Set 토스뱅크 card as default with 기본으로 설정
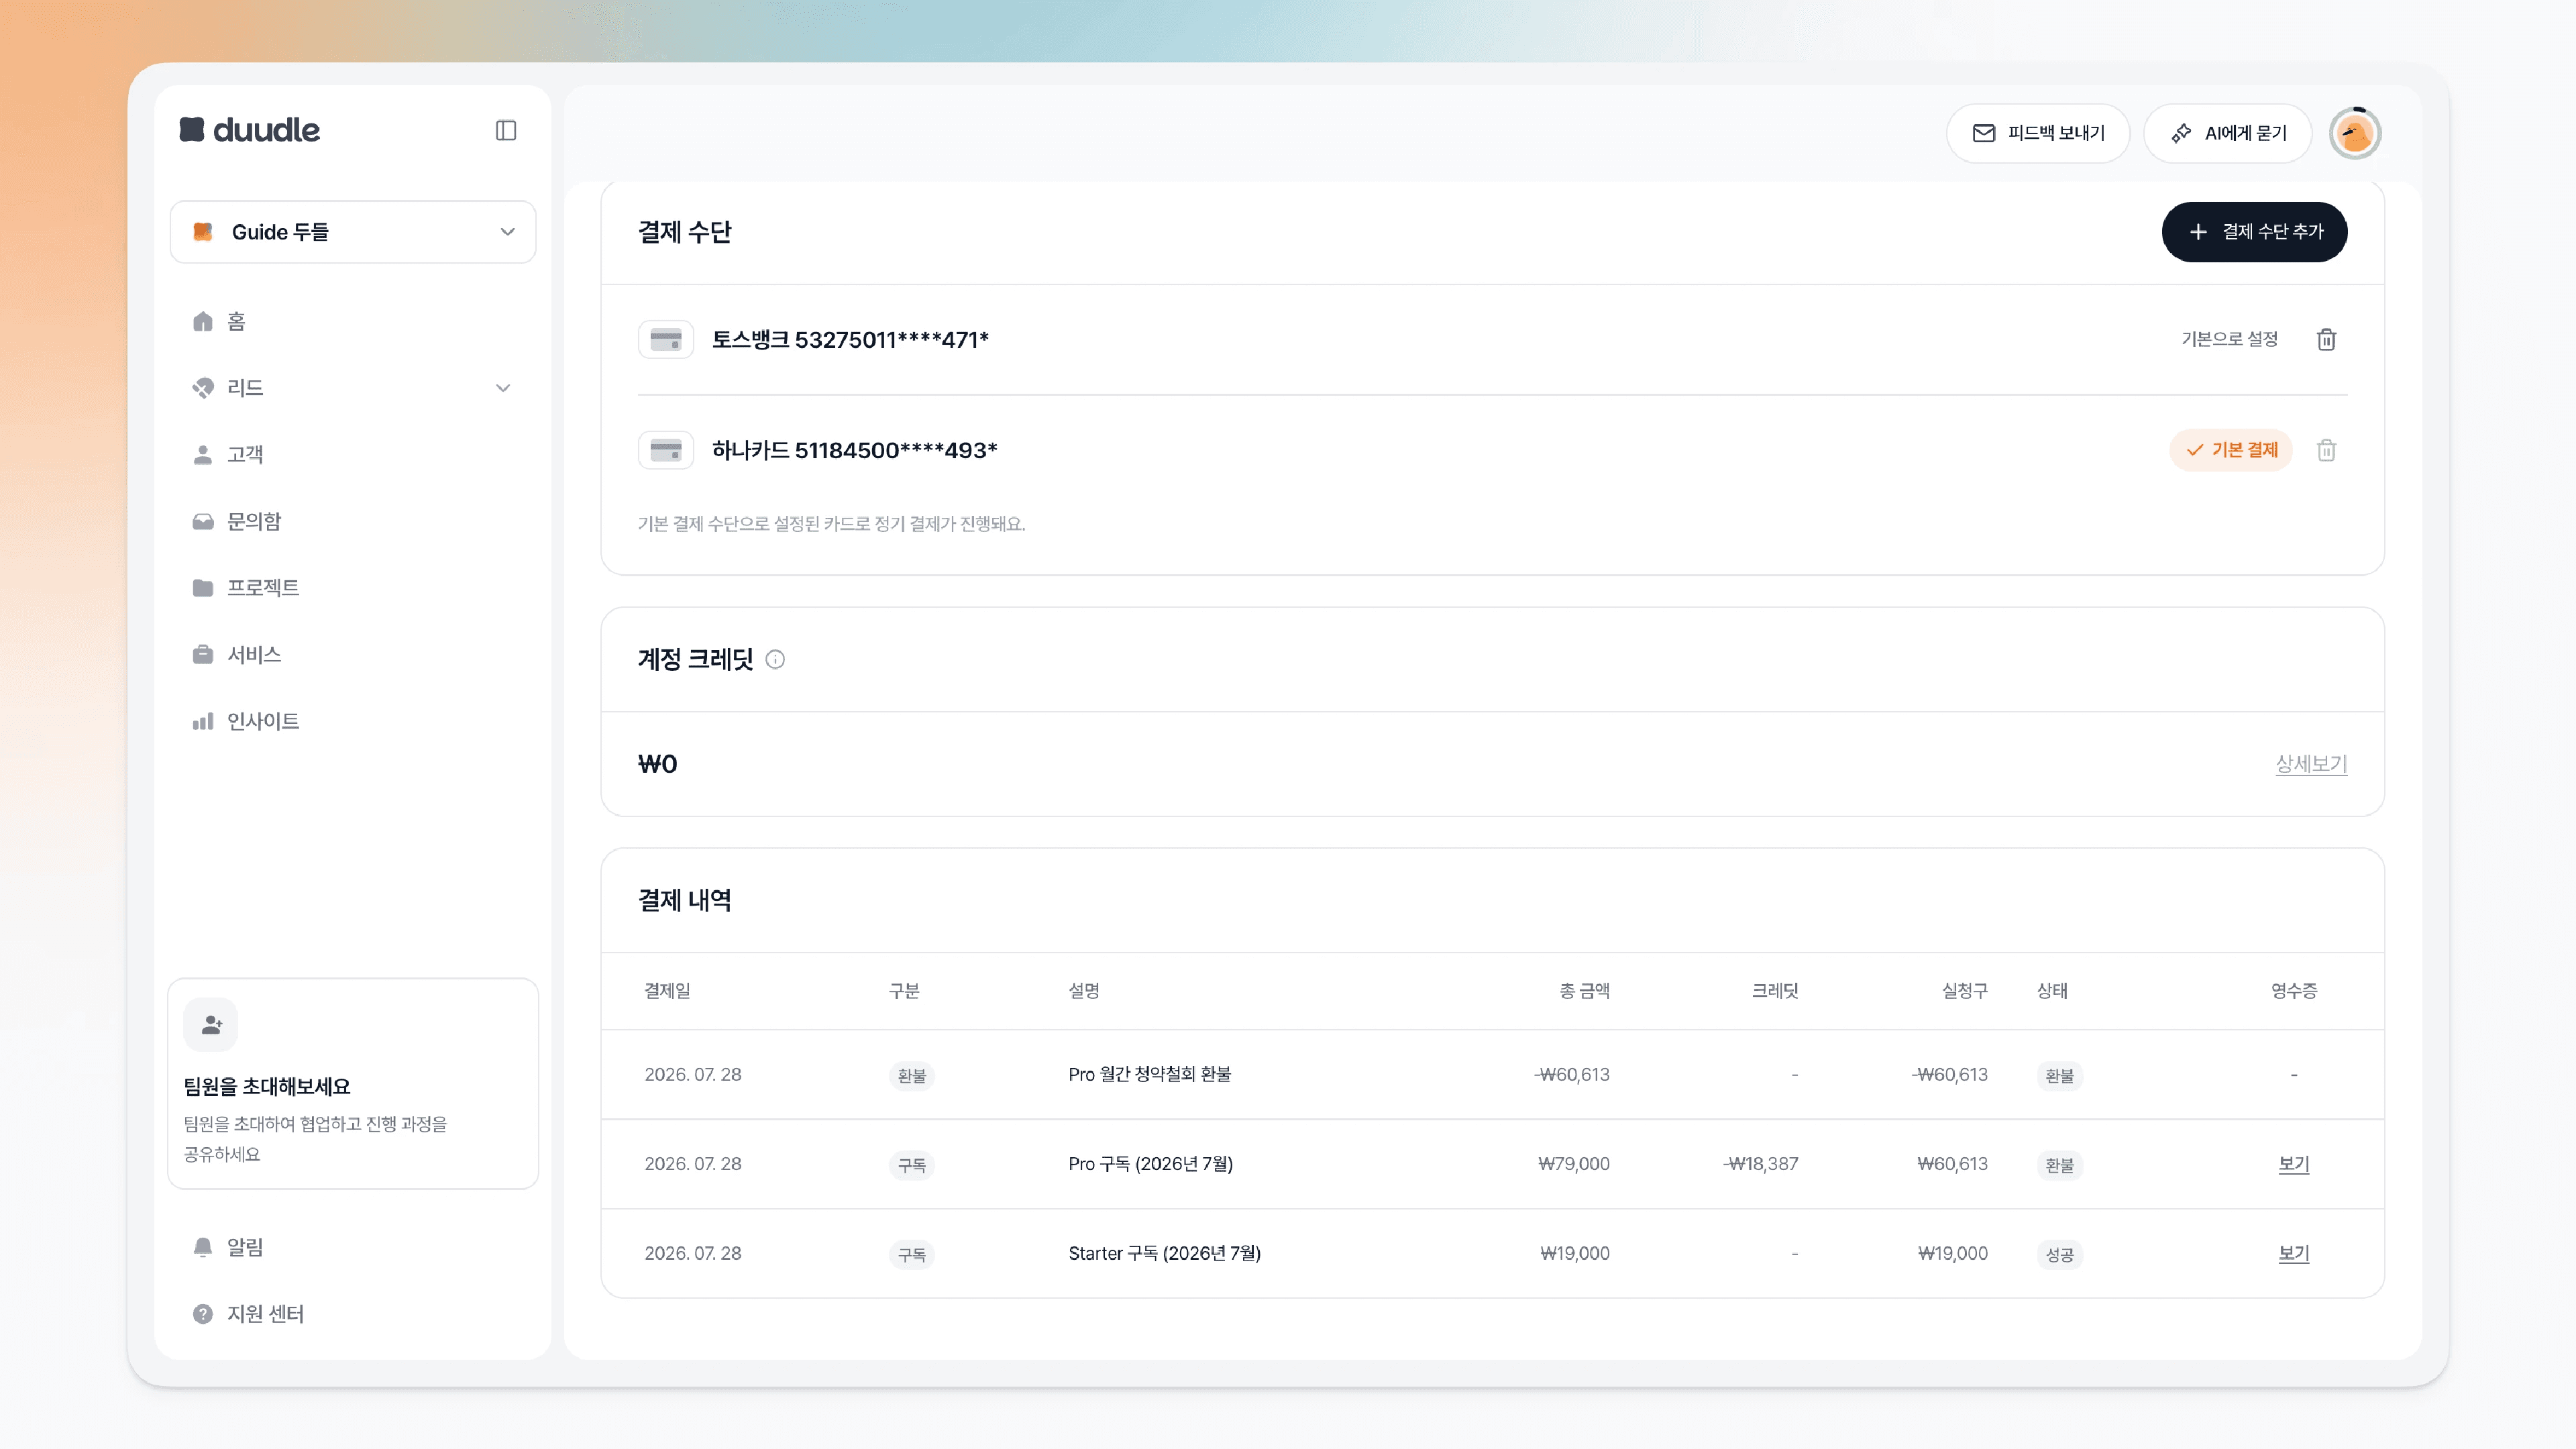This screenshot has width=2576, height=1449. click(x=2229, y=339)
